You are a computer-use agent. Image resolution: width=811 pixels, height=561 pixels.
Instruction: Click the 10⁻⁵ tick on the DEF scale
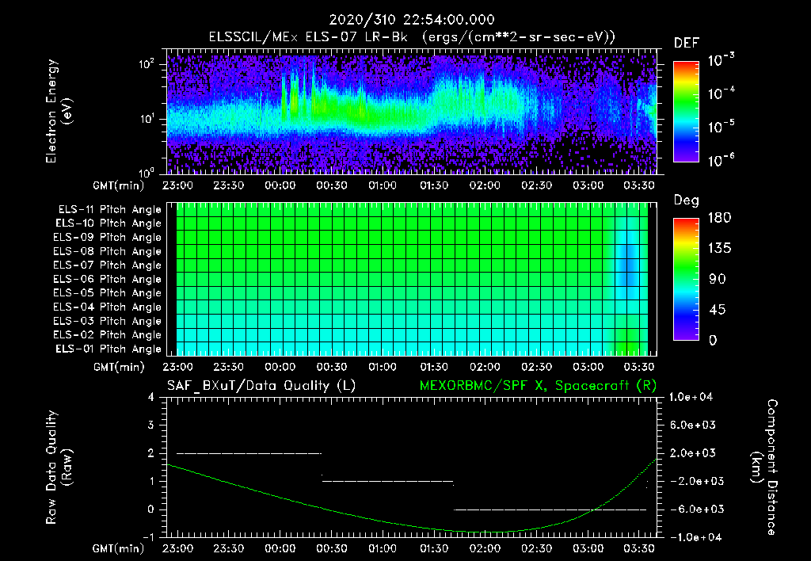(x=721, y=126)
